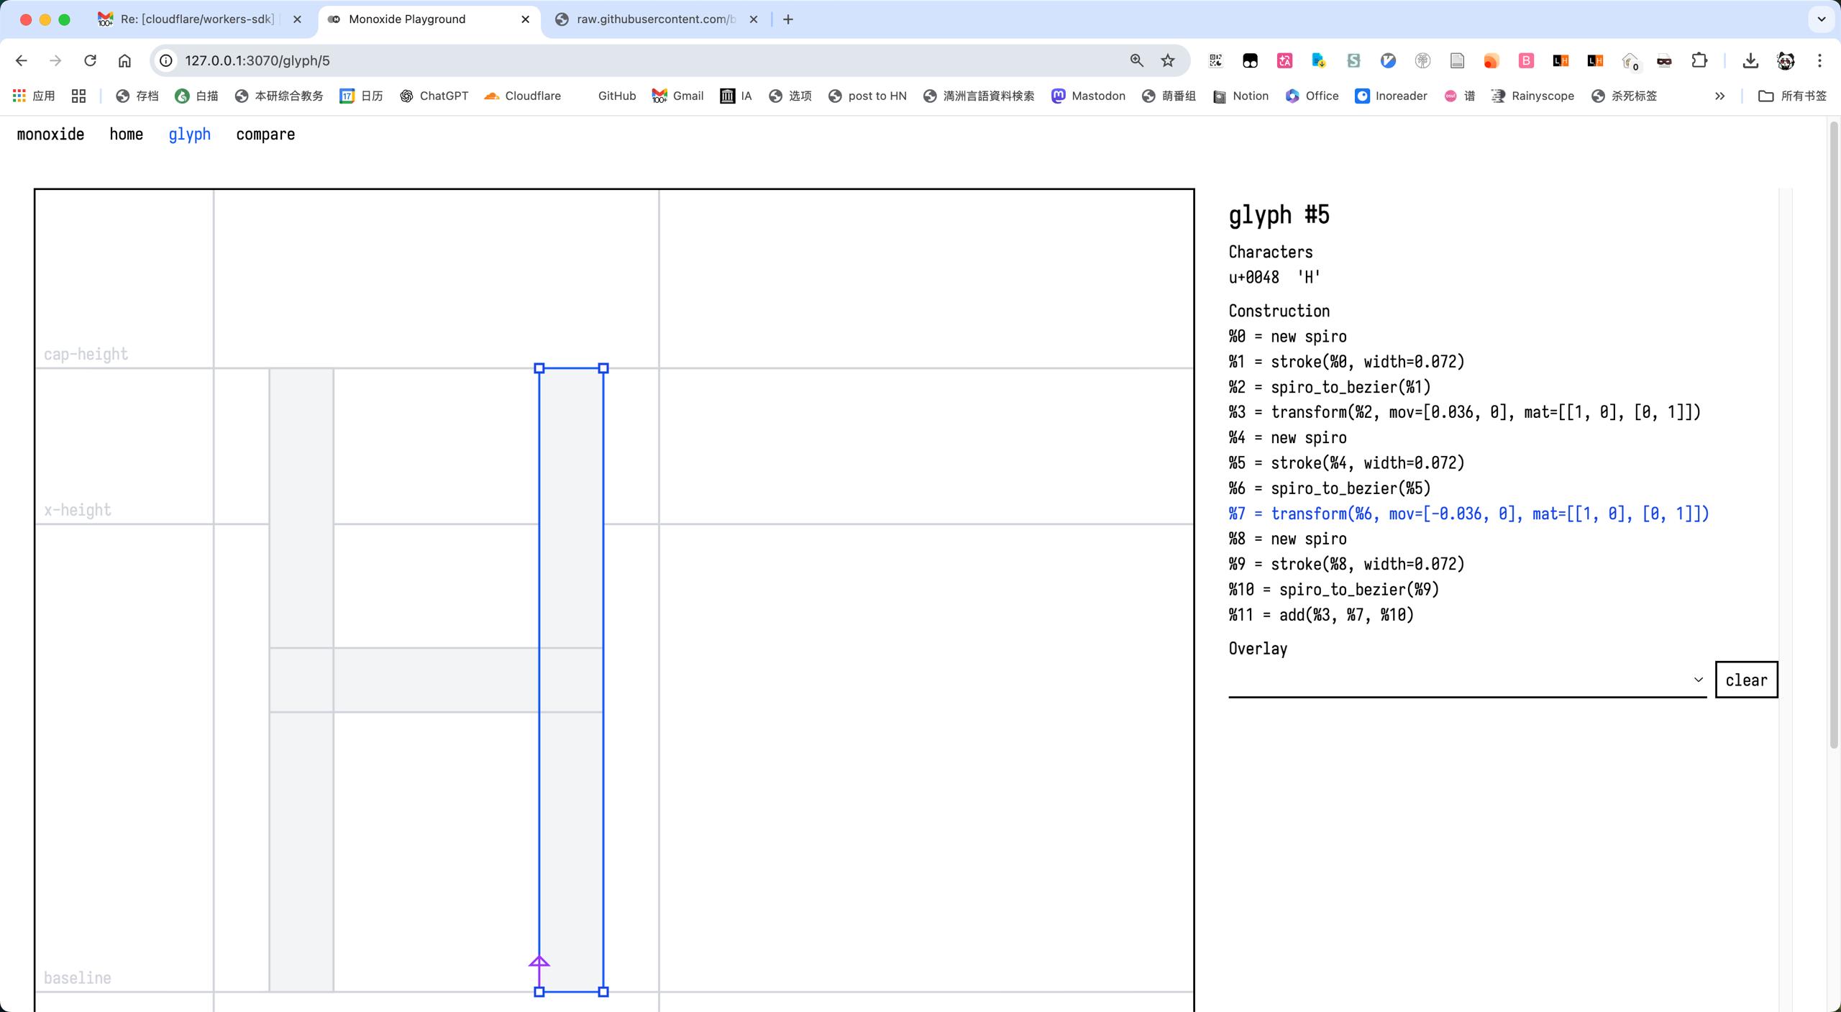
Task: Click the home icon in the browser toolbar
Action: tap(124, 60)
